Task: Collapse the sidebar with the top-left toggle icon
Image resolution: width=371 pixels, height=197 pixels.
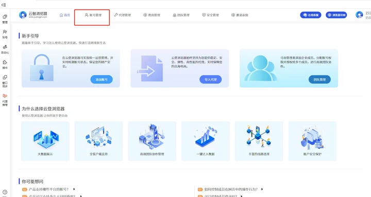Action: coord(4,5)
